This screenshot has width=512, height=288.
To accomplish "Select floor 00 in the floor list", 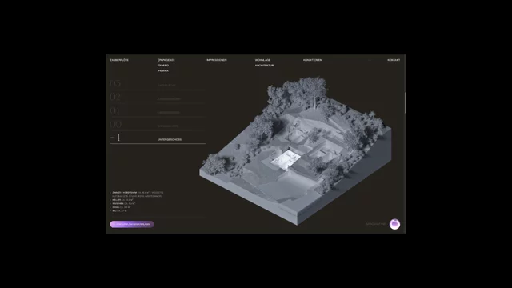I will 158,125.
